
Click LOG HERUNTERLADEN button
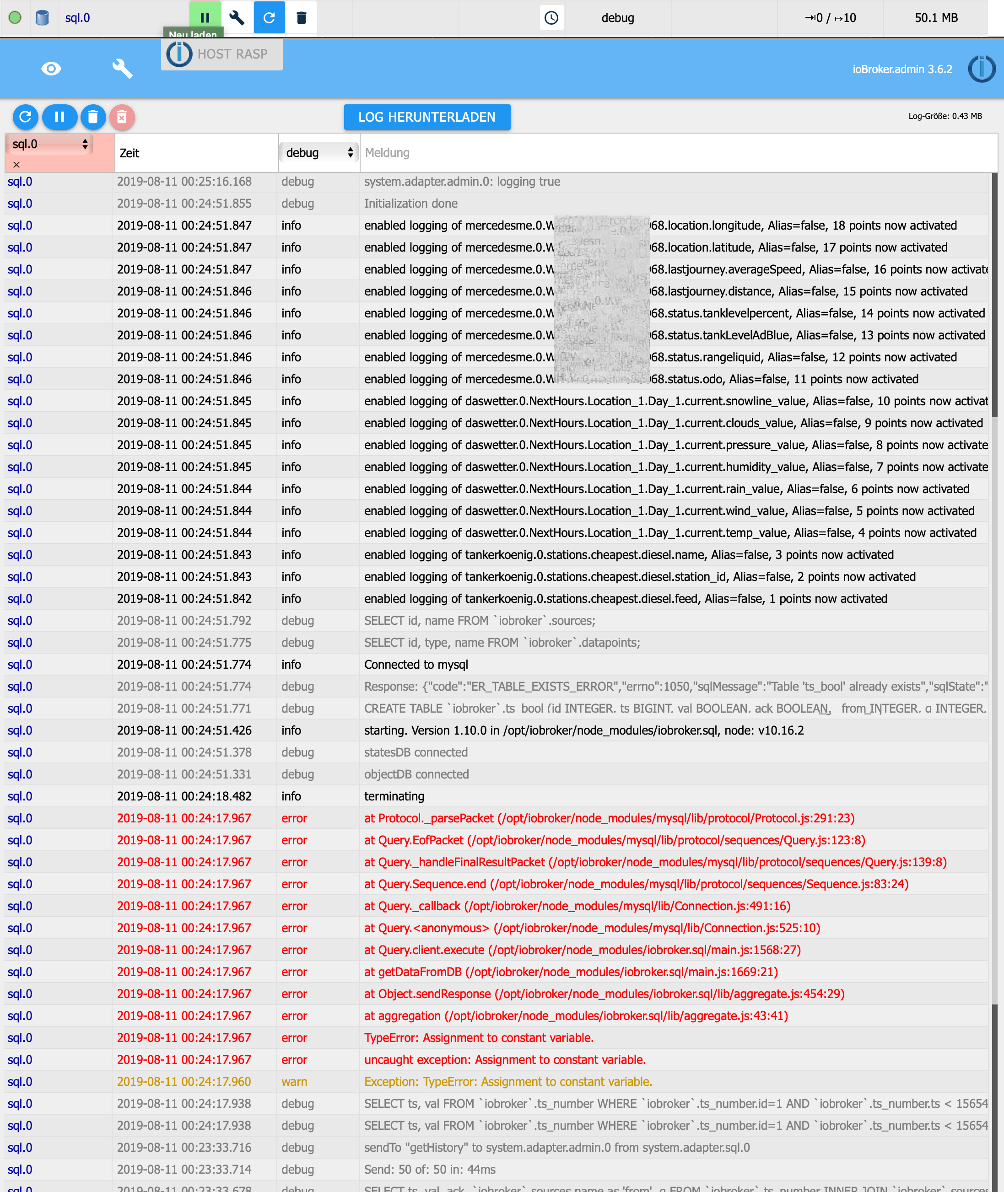tap(427, 117)
